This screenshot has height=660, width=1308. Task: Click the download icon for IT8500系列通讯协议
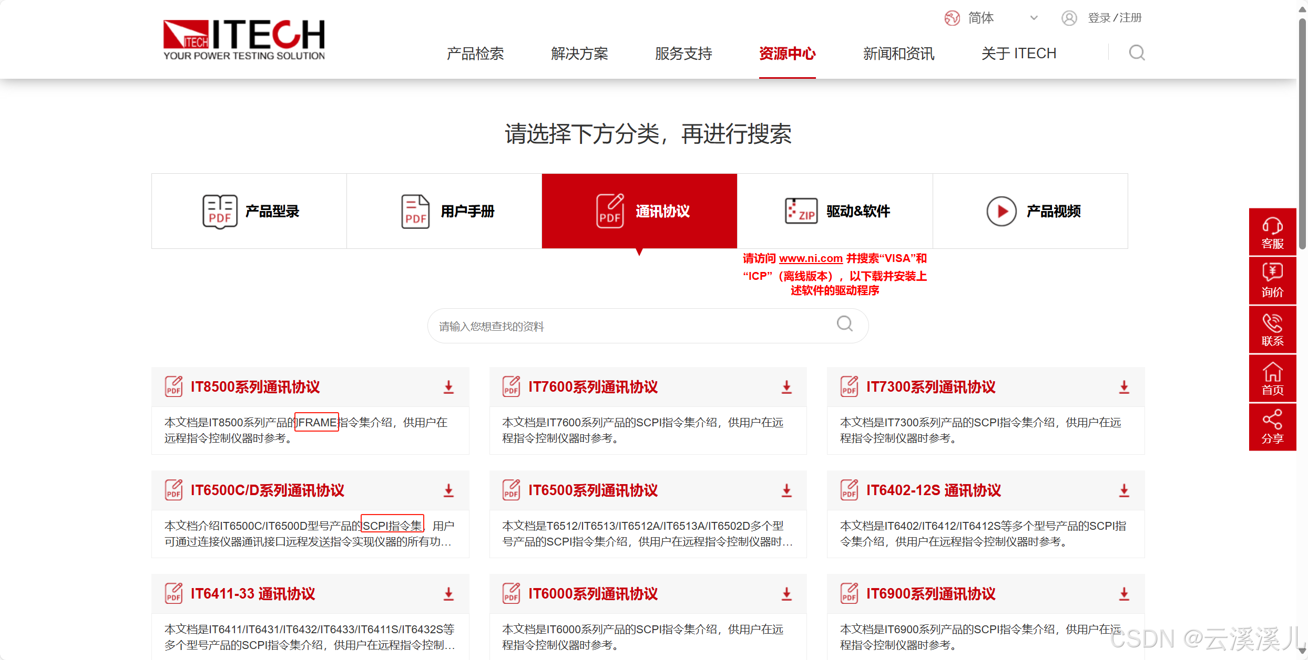pyautogui.click(x=448, y=387)
